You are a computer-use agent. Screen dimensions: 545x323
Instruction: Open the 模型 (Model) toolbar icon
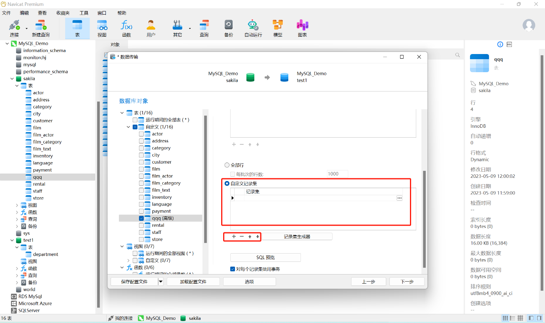click(x=278, y=26)
